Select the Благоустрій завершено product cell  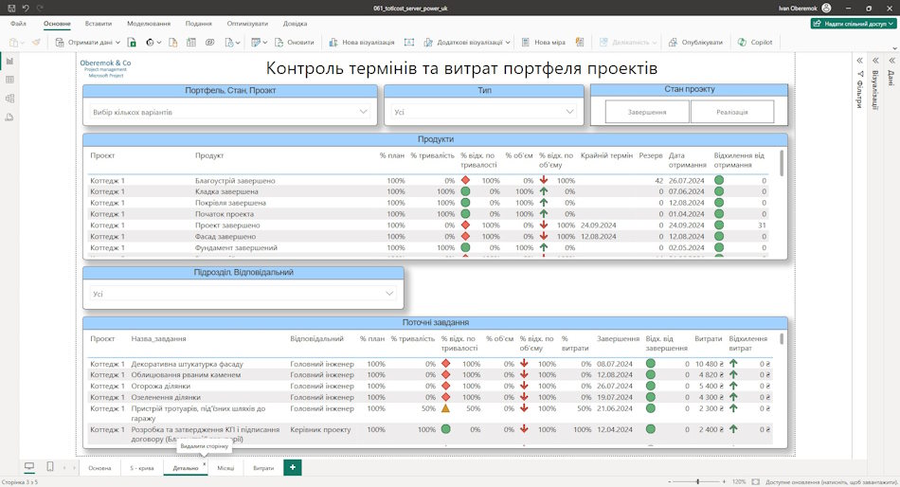[x=235, y=180]
